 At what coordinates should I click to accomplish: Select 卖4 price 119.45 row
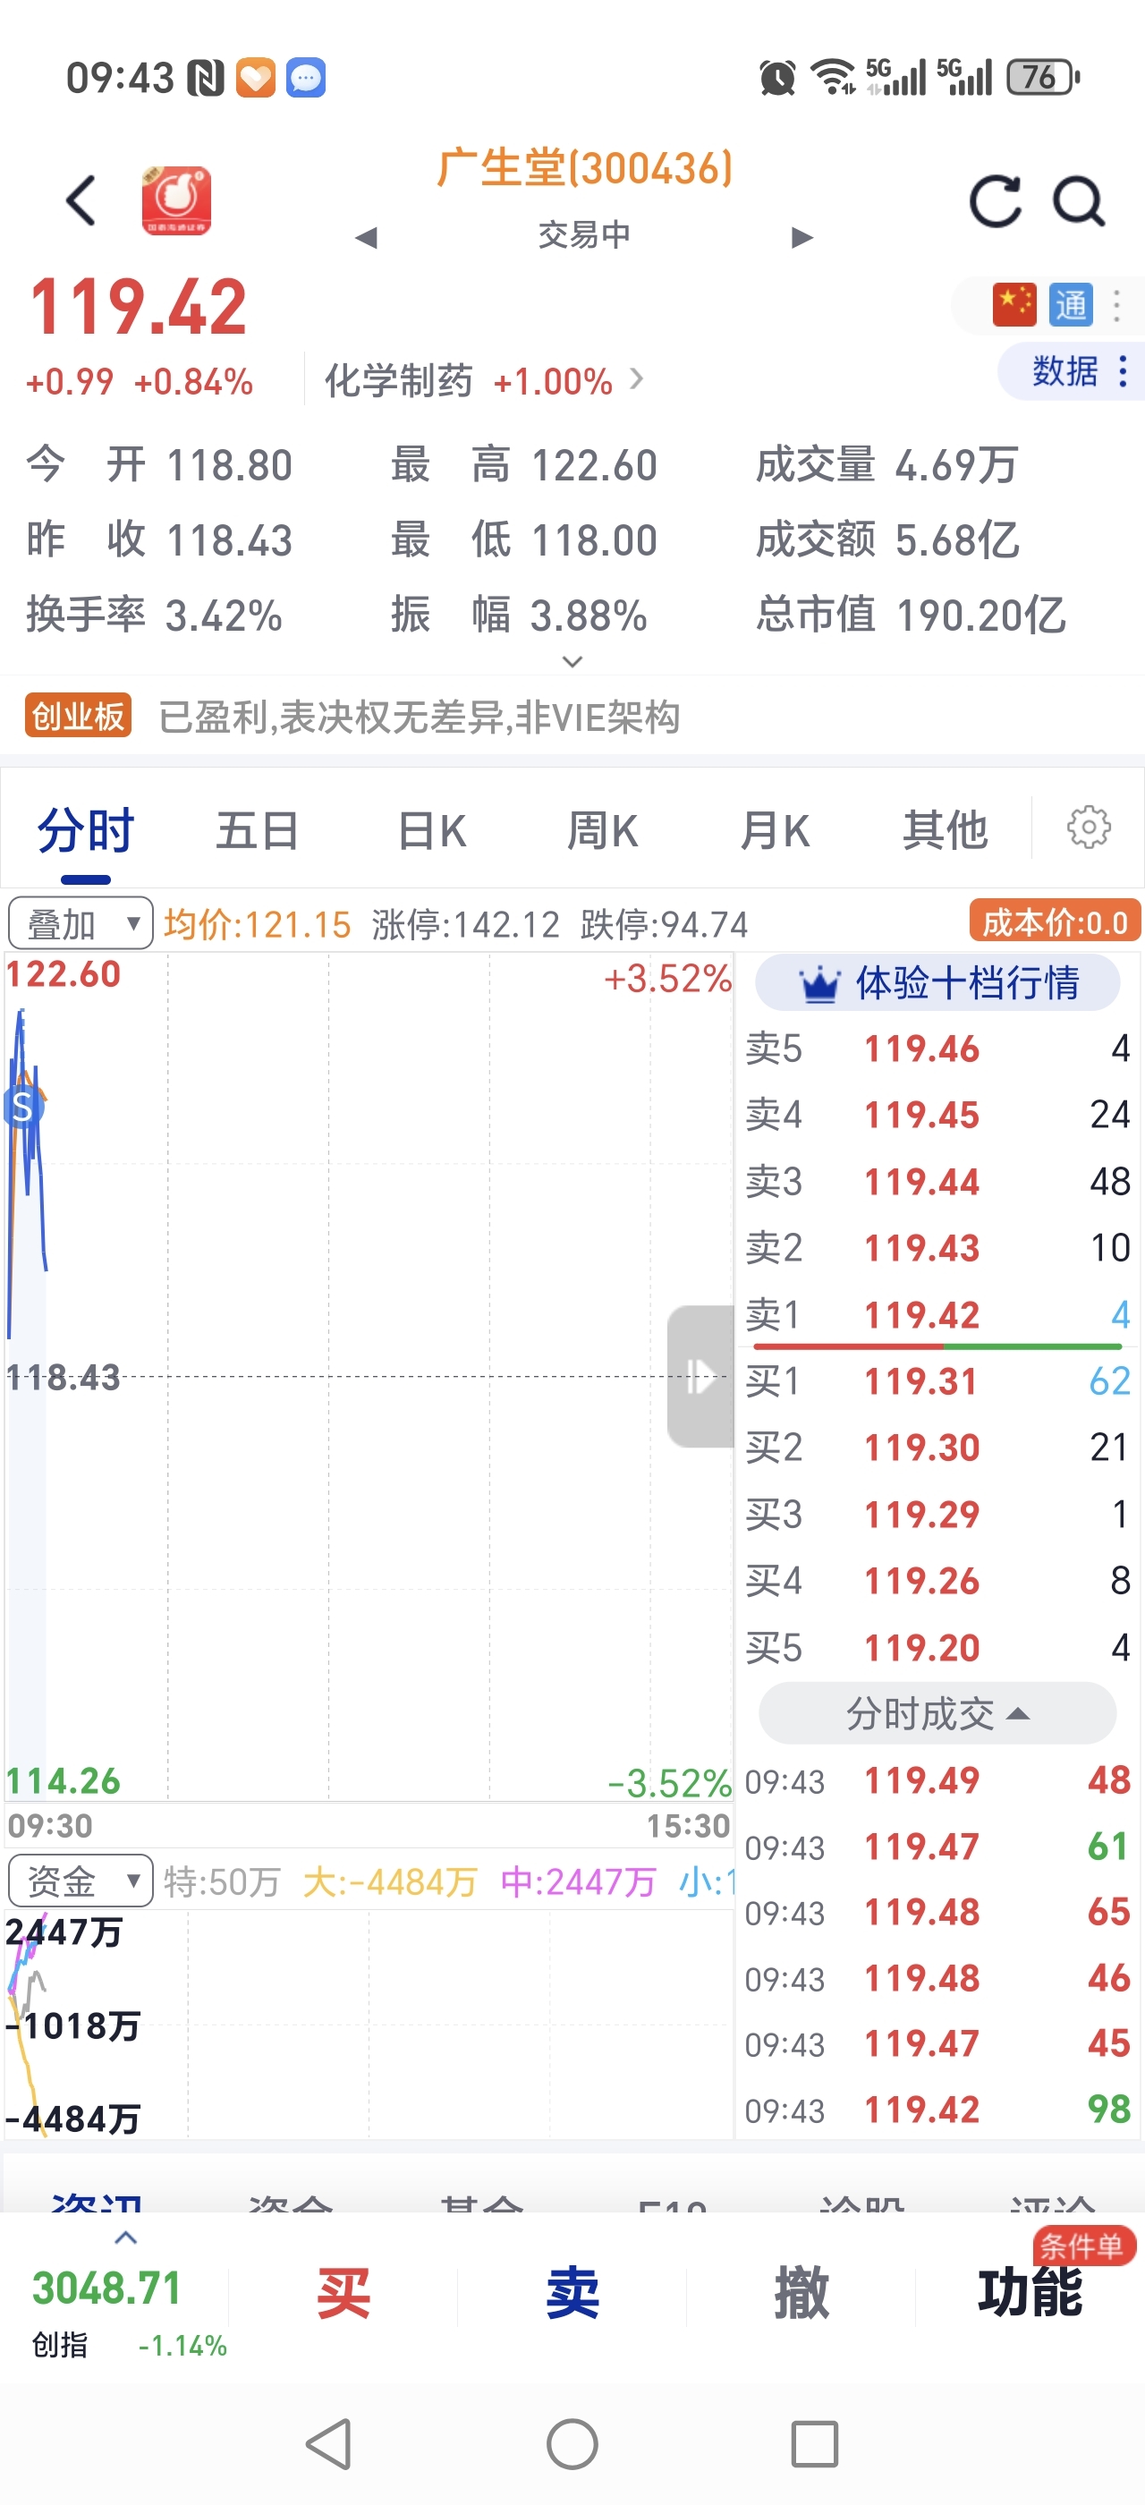pos(937,1115)
